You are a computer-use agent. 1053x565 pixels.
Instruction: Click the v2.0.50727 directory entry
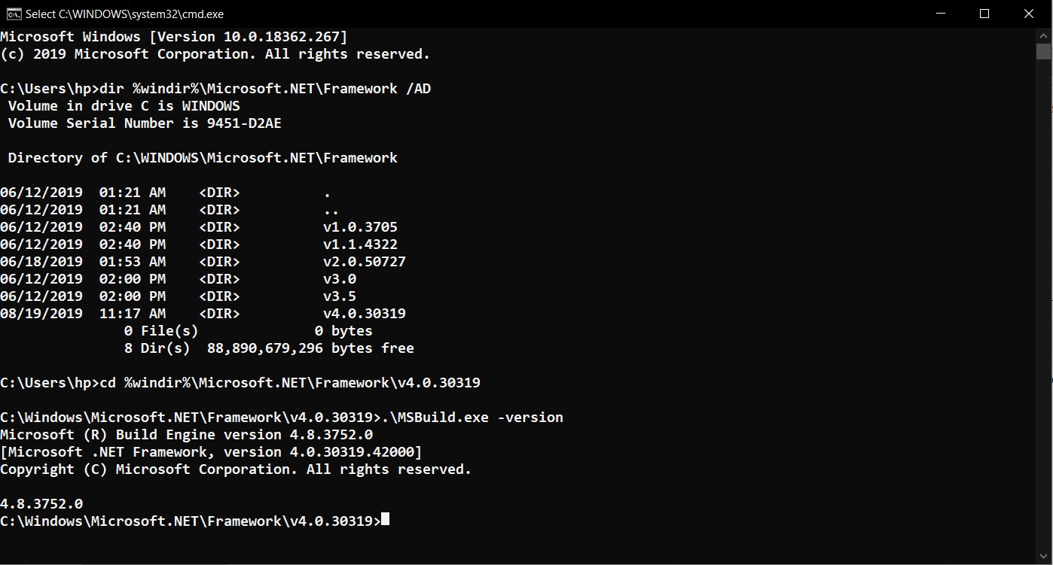click(x=365, y=262)
